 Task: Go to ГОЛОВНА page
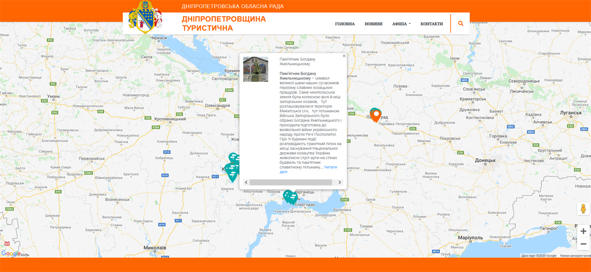click(x=345, y=24)
